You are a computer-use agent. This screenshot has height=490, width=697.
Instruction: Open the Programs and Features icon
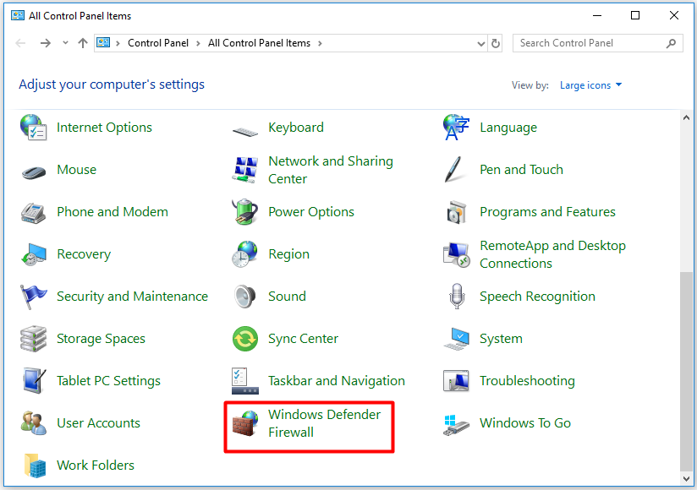[457, 212]
